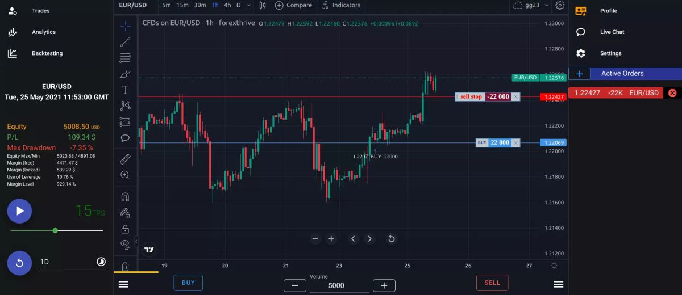Viewport: 682px width, 295px height.
Task: Select the brush drawing tool
Action: [x=125, y=74]
